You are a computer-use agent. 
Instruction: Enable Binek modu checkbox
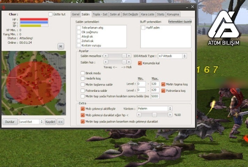click(x=83, y=73)
